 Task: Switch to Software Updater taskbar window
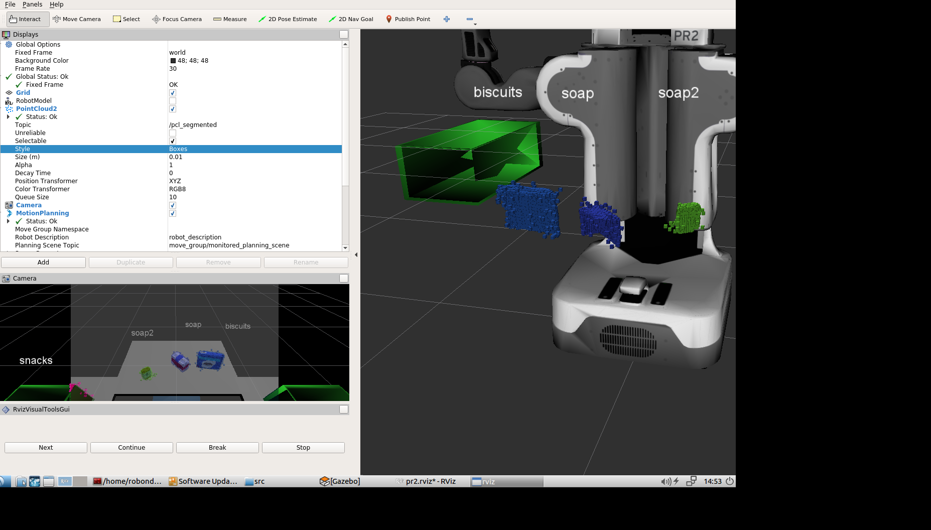[x=203, y=481]
